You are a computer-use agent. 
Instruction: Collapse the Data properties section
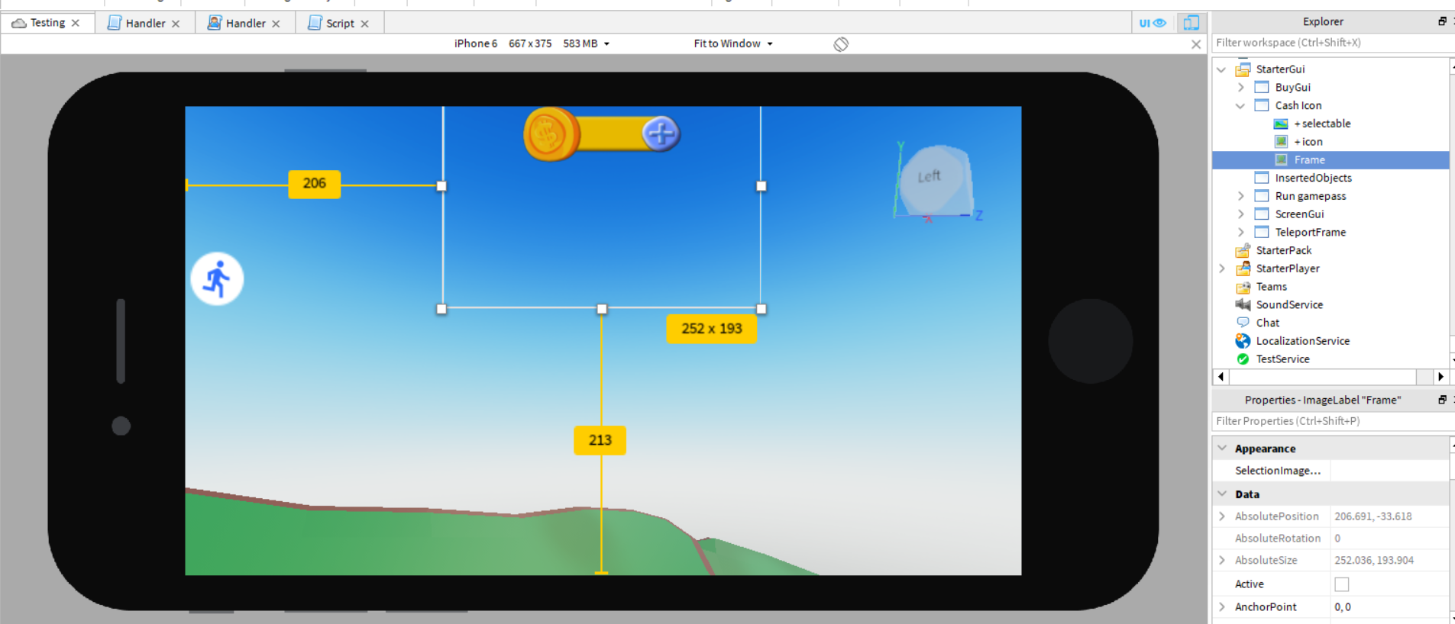pyautogui.click(x=1222, y=494)
